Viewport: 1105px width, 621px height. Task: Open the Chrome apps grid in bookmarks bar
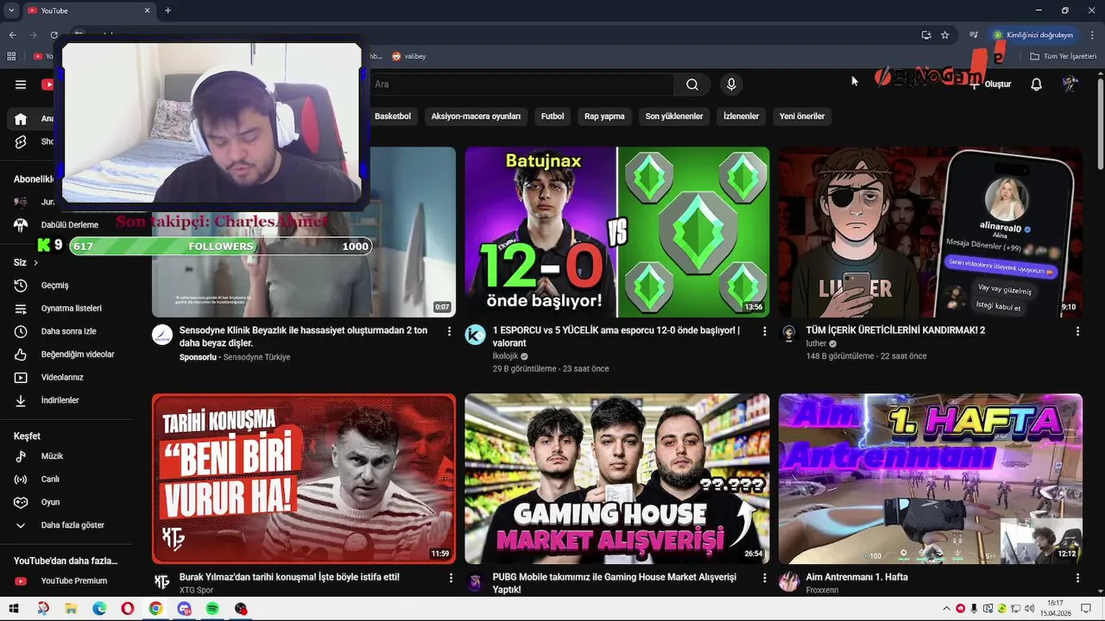11,56
